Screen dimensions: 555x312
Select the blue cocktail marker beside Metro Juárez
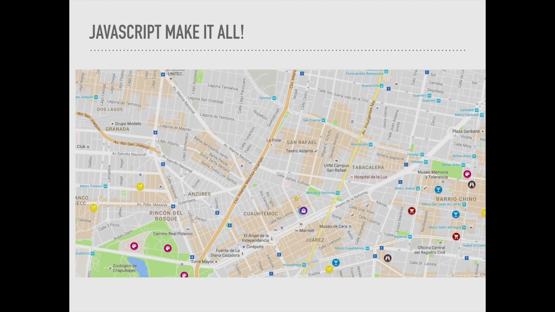click(x=438, y=189)
